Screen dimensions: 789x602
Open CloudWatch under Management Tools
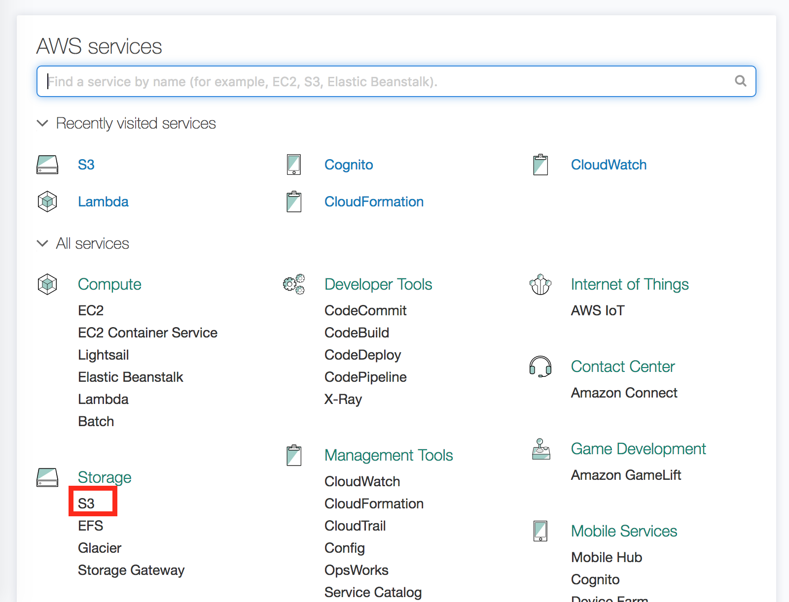[362, 481]
